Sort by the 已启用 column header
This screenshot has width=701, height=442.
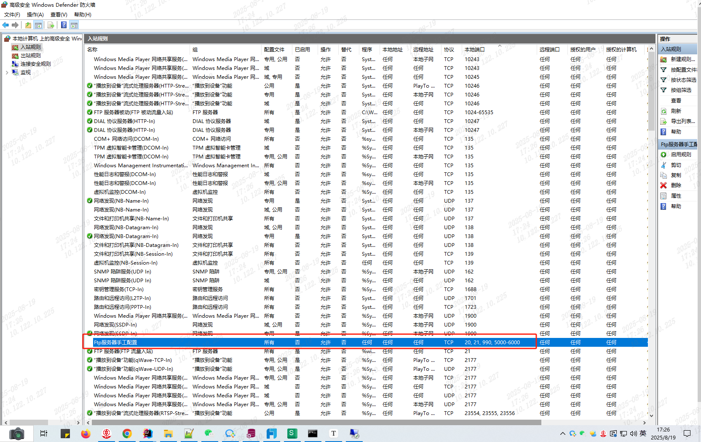[305, 50]
